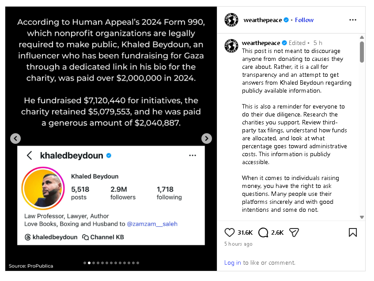Open wearthepeace username in the caption
The width and height of the screenshot is (374, 281).
[261, 43]
